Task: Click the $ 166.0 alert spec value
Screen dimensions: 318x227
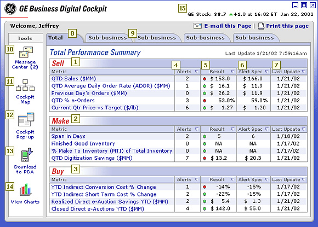Action: [x=253, y=79]
